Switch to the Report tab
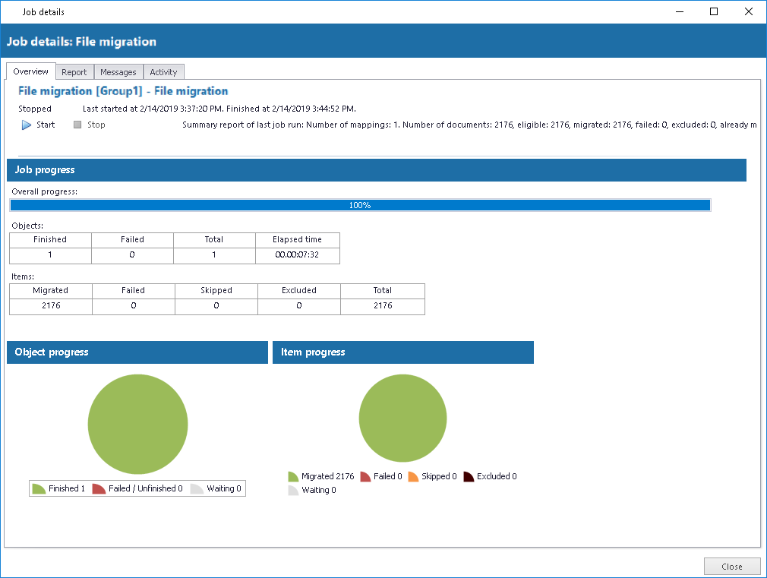Screen dimensions: 767x578 pyautogui.click(x=74, y=72)
